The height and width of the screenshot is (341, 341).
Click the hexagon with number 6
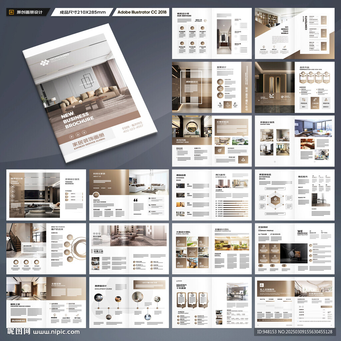275,199
